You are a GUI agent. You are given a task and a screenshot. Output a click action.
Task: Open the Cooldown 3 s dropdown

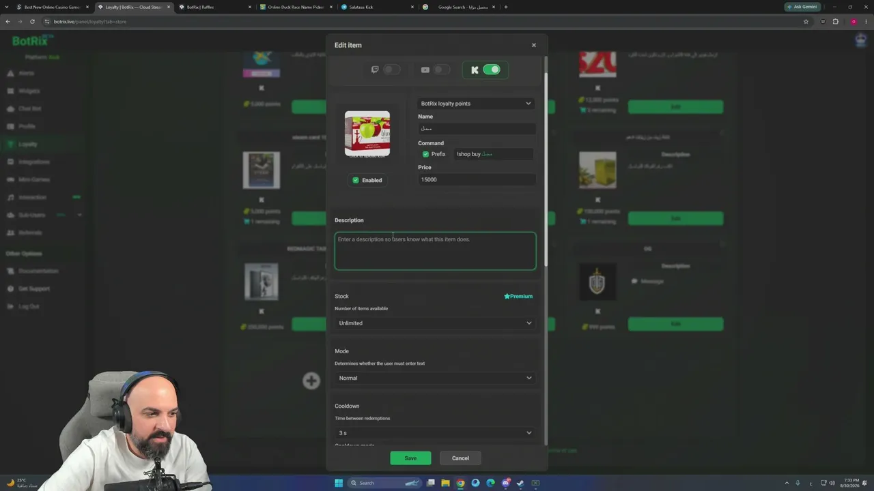[x=435, y=433]
